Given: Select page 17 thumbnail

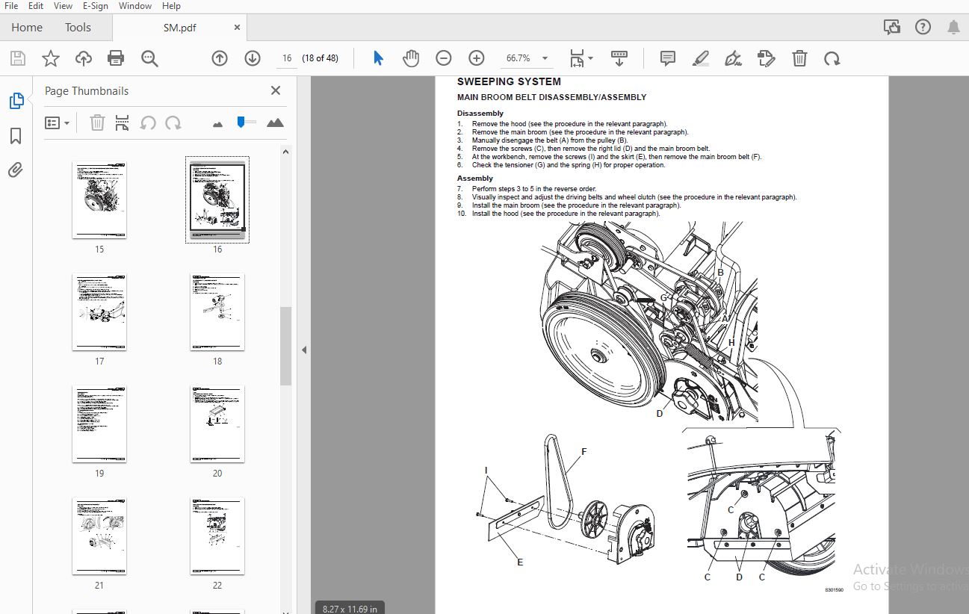Looking at the screenshot, I should (x=99, y=312).
